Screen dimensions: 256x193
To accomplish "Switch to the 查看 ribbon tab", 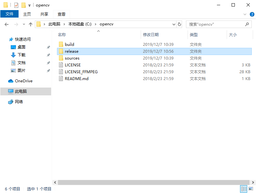I will [62, 14].
